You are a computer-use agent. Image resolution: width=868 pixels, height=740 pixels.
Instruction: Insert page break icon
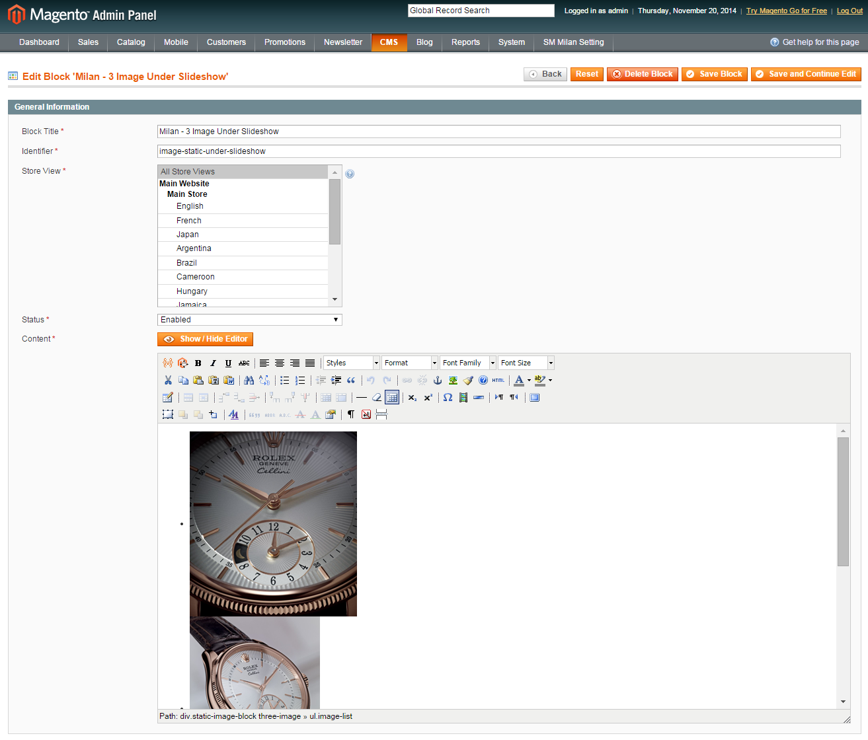click(381, 414)
